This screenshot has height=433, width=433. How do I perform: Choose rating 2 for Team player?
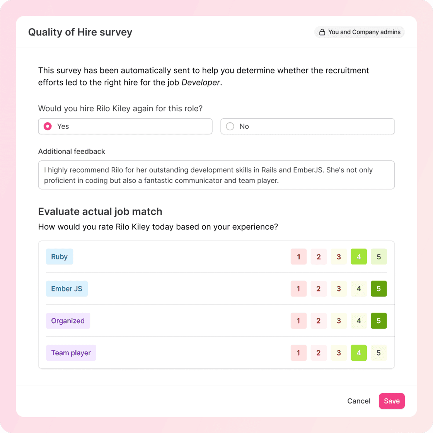tap(319, 353)
